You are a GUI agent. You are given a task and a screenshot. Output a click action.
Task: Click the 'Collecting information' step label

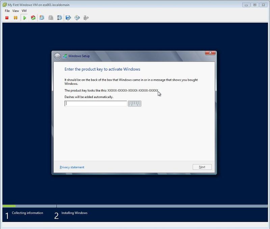click(x=27, y=213)
